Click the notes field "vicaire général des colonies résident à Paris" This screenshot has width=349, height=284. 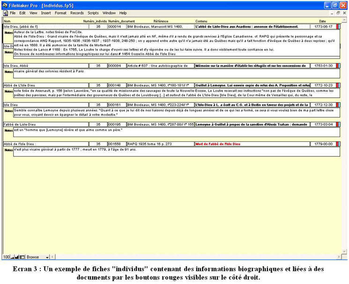177,73
